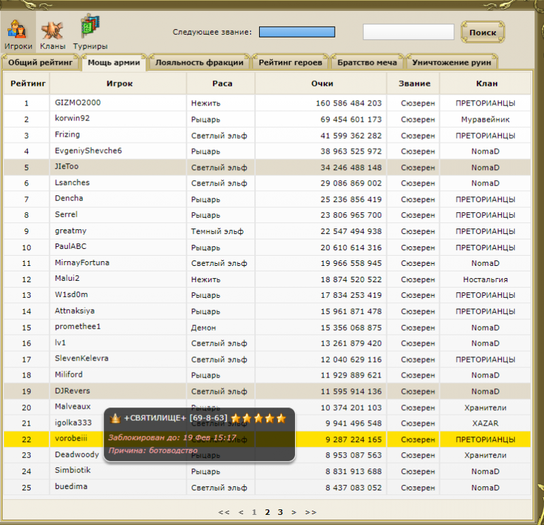This screenshot has width=544, height=525.
Task: Jump to first page with << arrow
Action: point(224,512)
